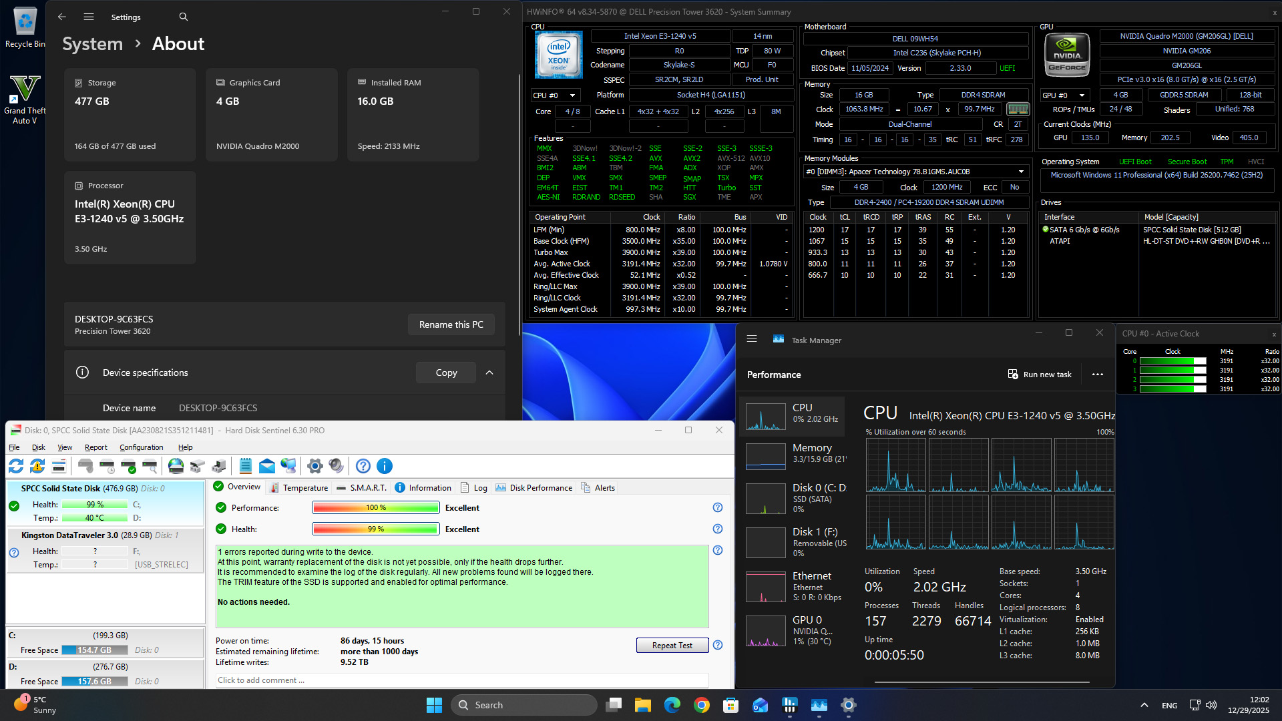The image size is (1282, 721).
Task: Click the refresh icon in Hard Disk Sentinel toolbar
Action: [16, 466]
